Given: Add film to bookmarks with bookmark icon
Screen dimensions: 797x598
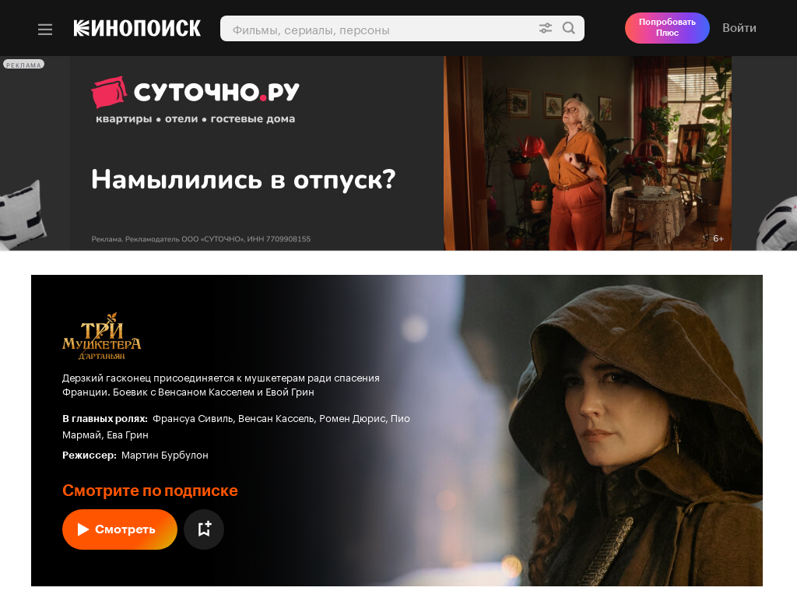Looking at the screenshot, I should 204,529.
